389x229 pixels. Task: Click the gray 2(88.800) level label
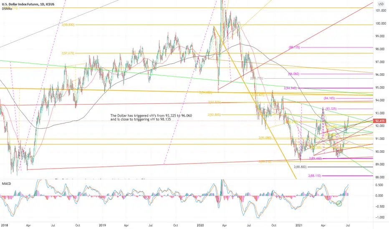click(x=300, y=167)
